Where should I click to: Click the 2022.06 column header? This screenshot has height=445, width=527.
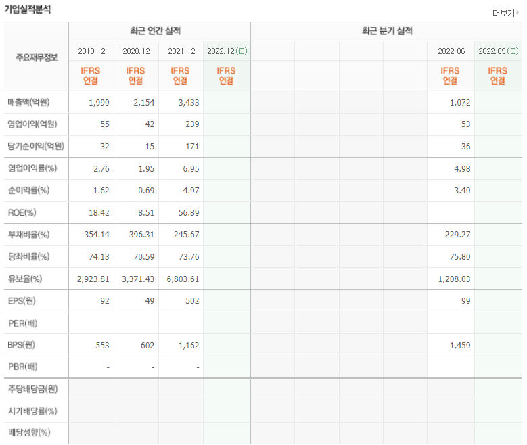pyautogui.click(x=451, y=51)
